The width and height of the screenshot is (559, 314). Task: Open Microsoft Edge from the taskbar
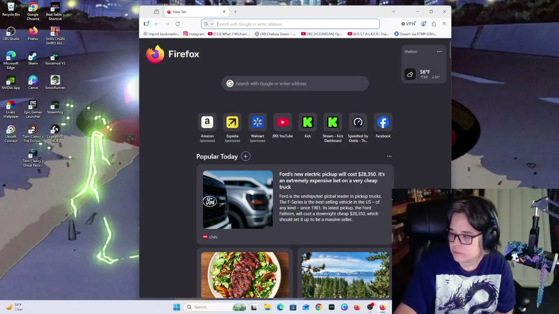pos(280,307)
